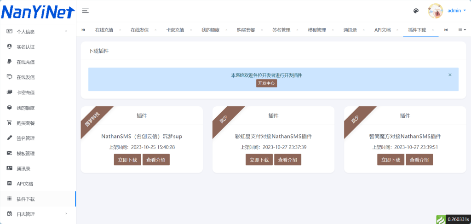Click the NanYiNet logo

[38, 11]
